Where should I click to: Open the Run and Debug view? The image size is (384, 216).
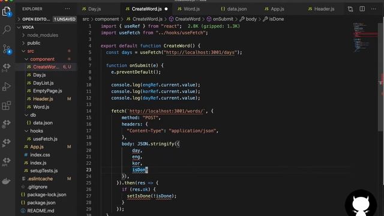tap(7, 86)
